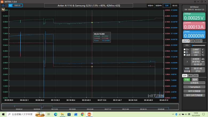
Task: Click the 暂停 pause button
Action: [x=195, y=80]
